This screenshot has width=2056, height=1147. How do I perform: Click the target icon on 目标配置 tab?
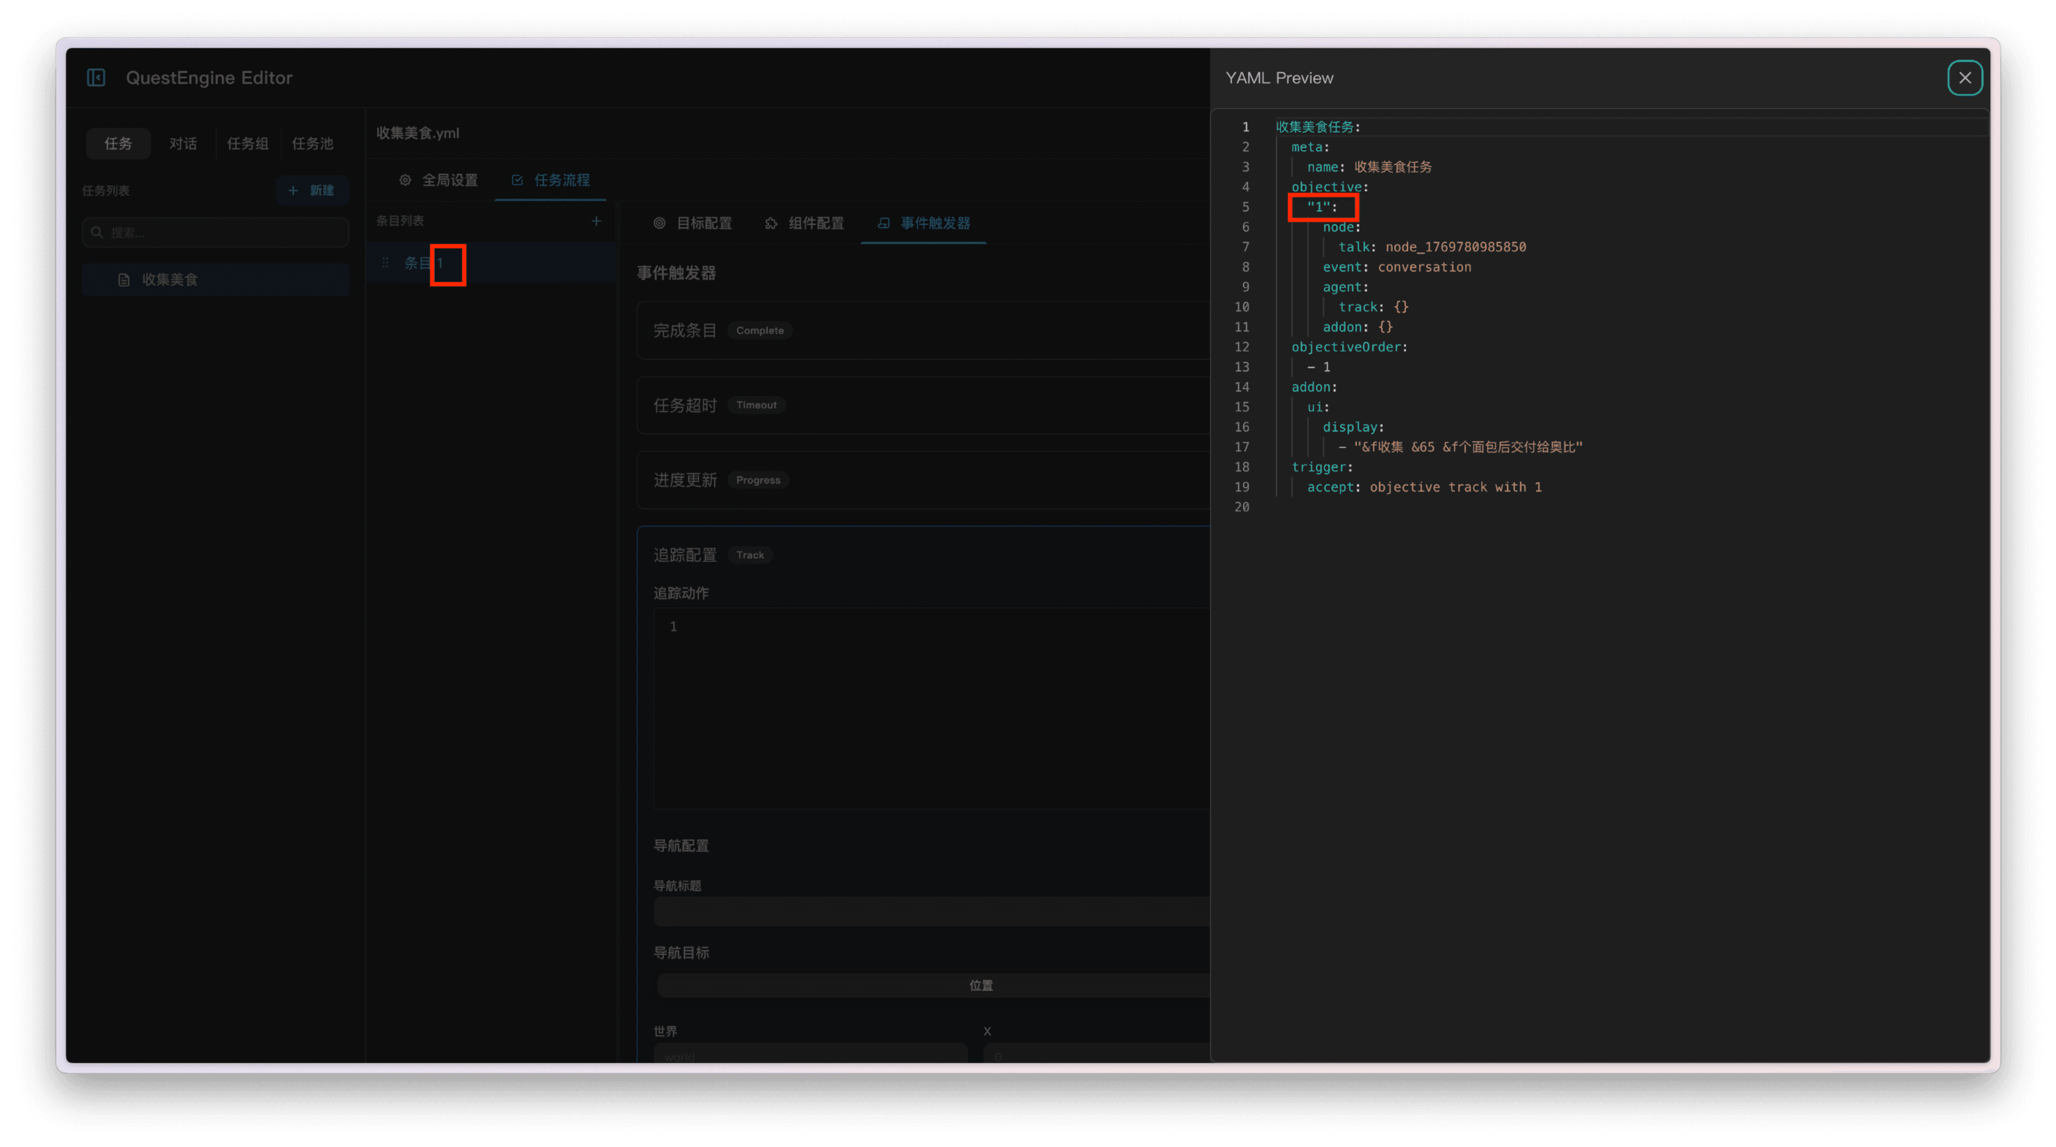(x=659, y=223)
